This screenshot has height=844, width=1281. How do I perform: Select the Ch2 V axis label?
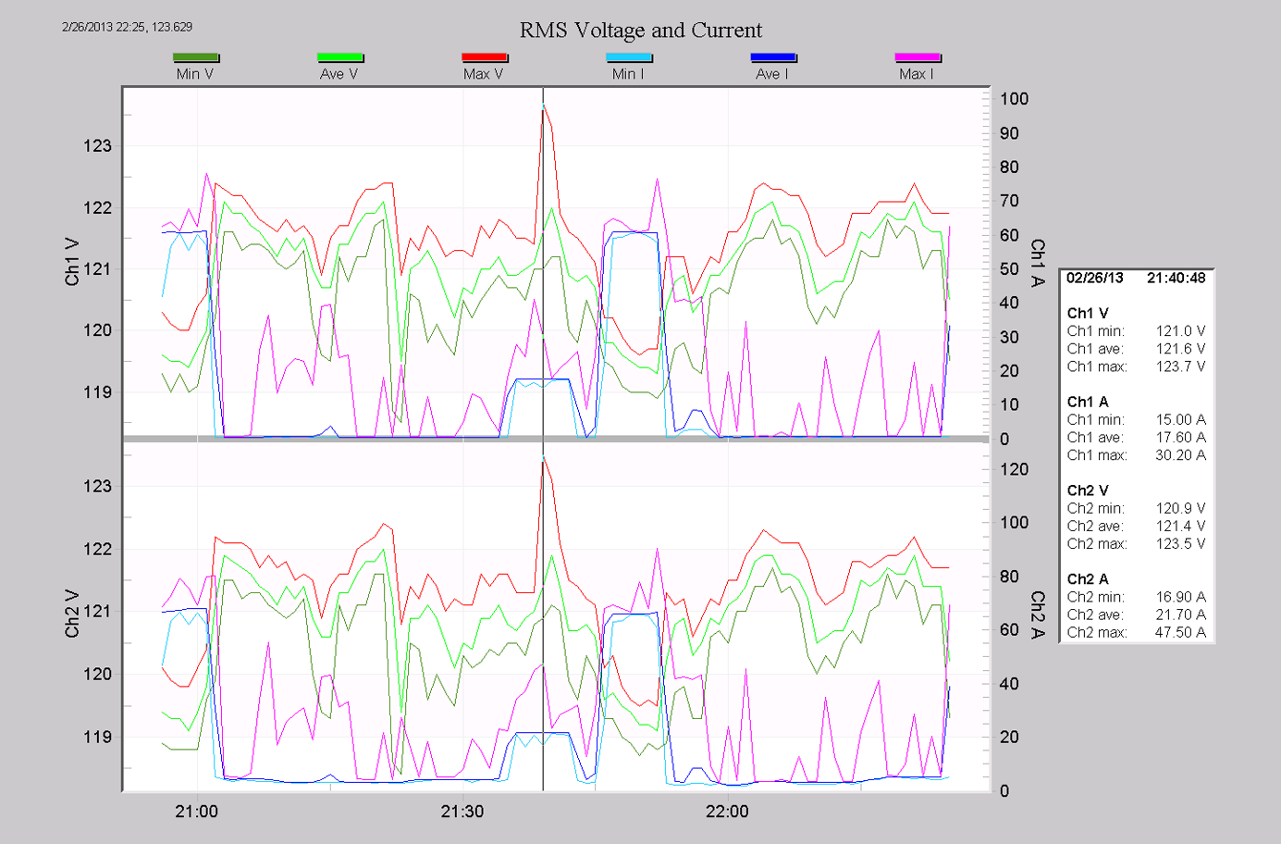point(72,614)
